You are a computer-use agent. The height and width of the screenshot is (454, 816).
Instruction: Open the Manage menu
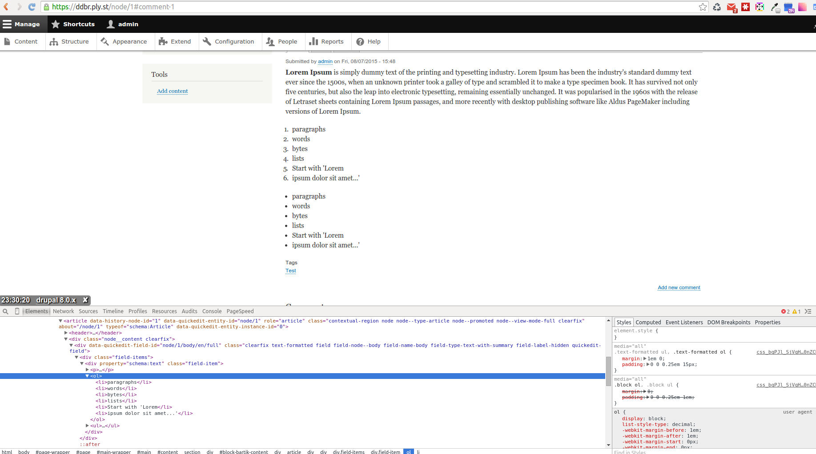[x=23, y=24]
